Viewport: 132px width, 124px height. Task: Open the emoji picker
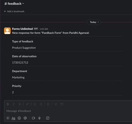[x=19, y=118]
